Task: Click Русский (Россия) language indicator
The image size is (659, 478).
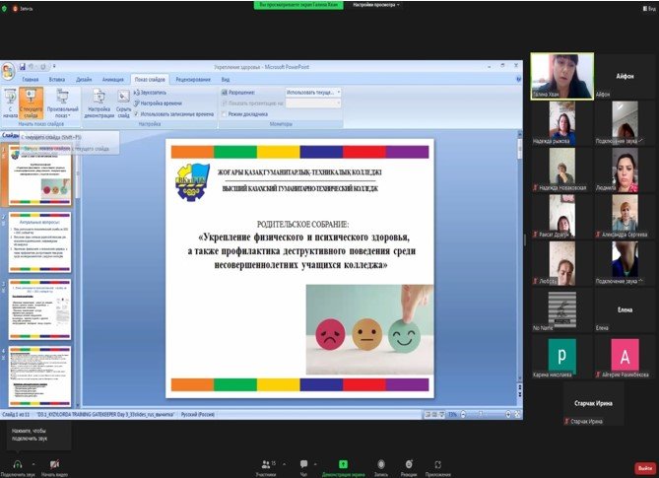Action: coord(198,415)
